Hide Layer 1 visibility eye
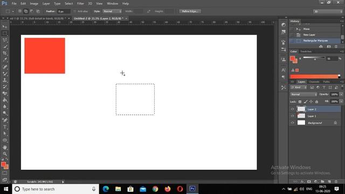 click(292, 116)
